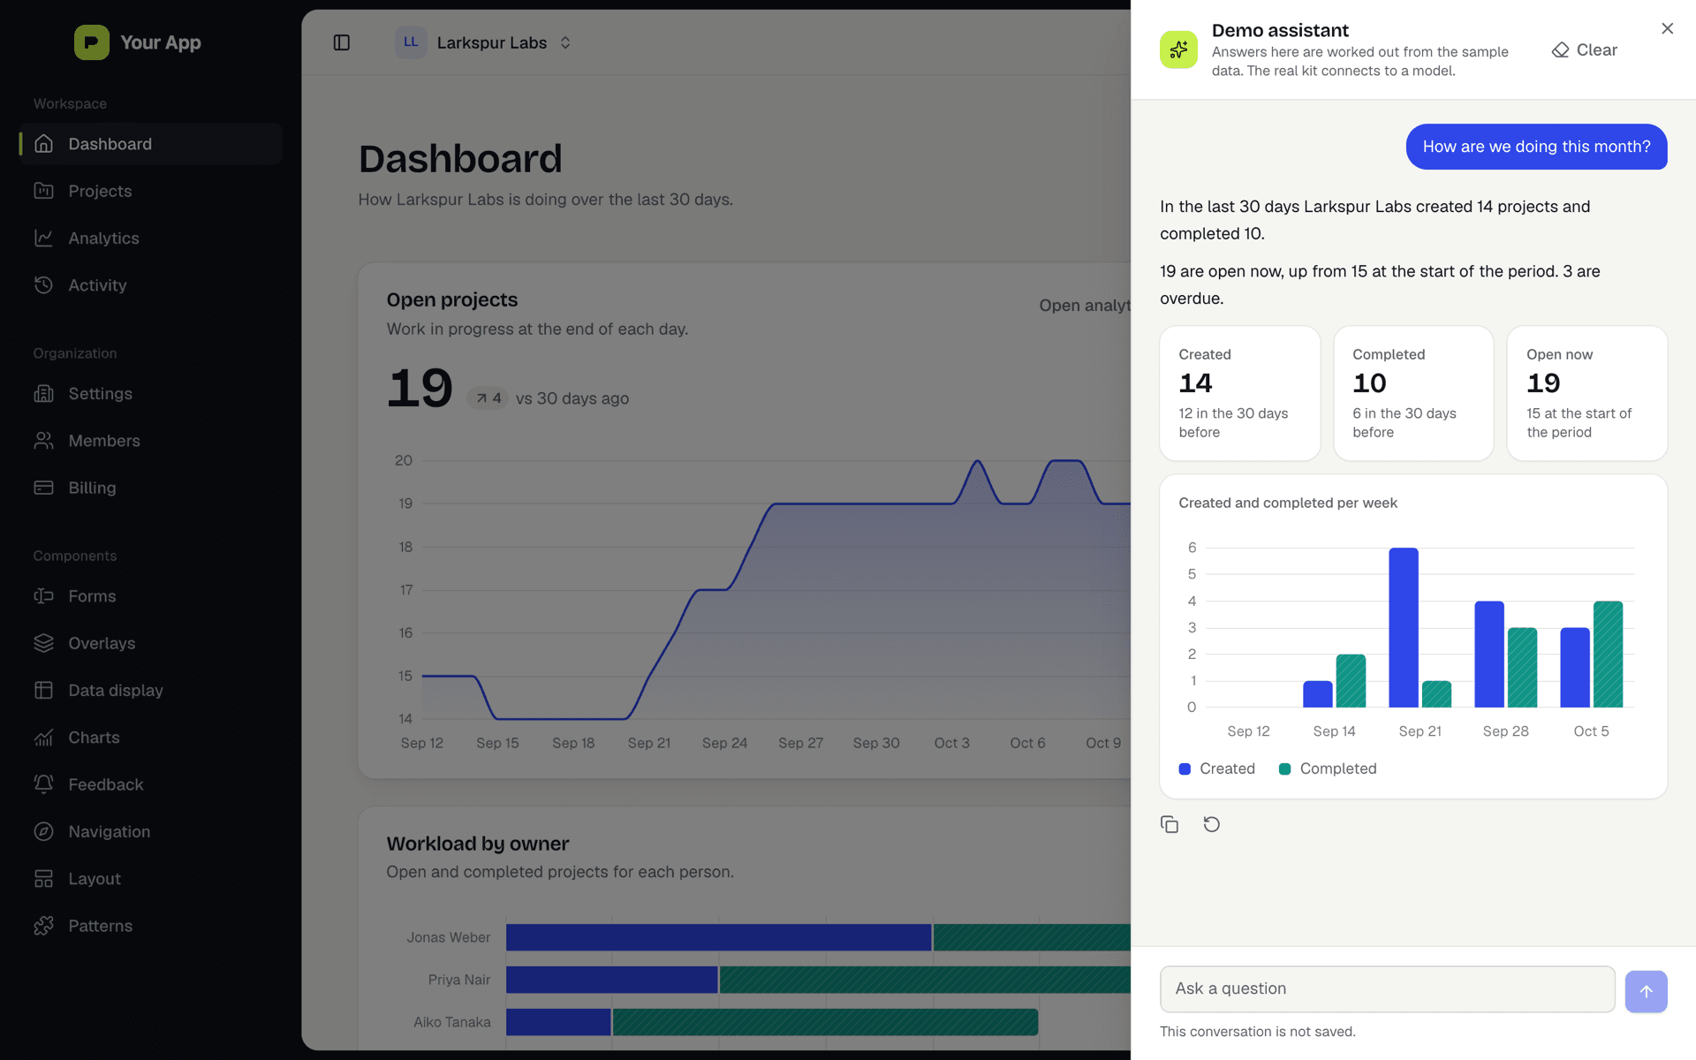Click the Patterns puzzle icon

tap(44, 926)
